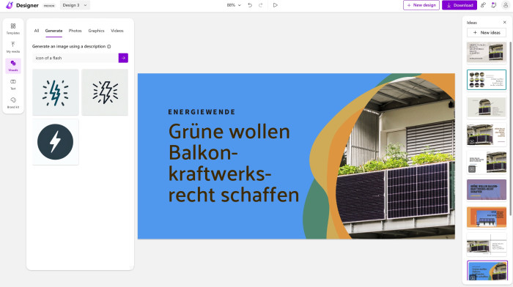513x287 pixels.
Task: Click the New ideas button
Action: tap(487, 33)
